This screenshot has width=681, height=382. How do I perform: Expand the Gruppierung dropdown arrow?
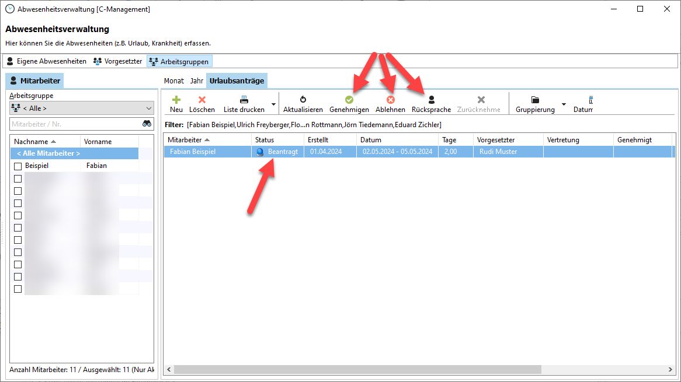point(564,104)
